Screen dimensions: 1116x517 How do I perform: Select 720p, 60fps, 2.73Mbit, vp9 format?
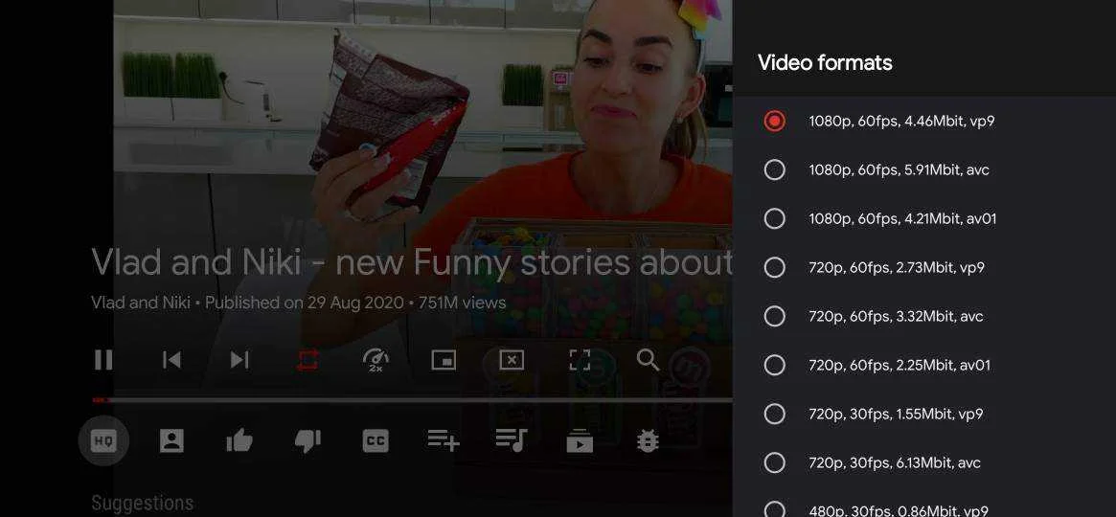coord(924,267)
